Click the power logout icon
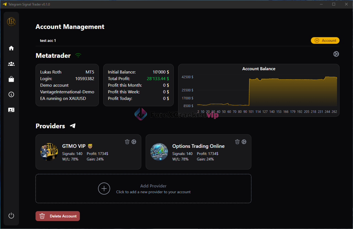The width and height of the screenshot is (353, 229). (11, 216)
